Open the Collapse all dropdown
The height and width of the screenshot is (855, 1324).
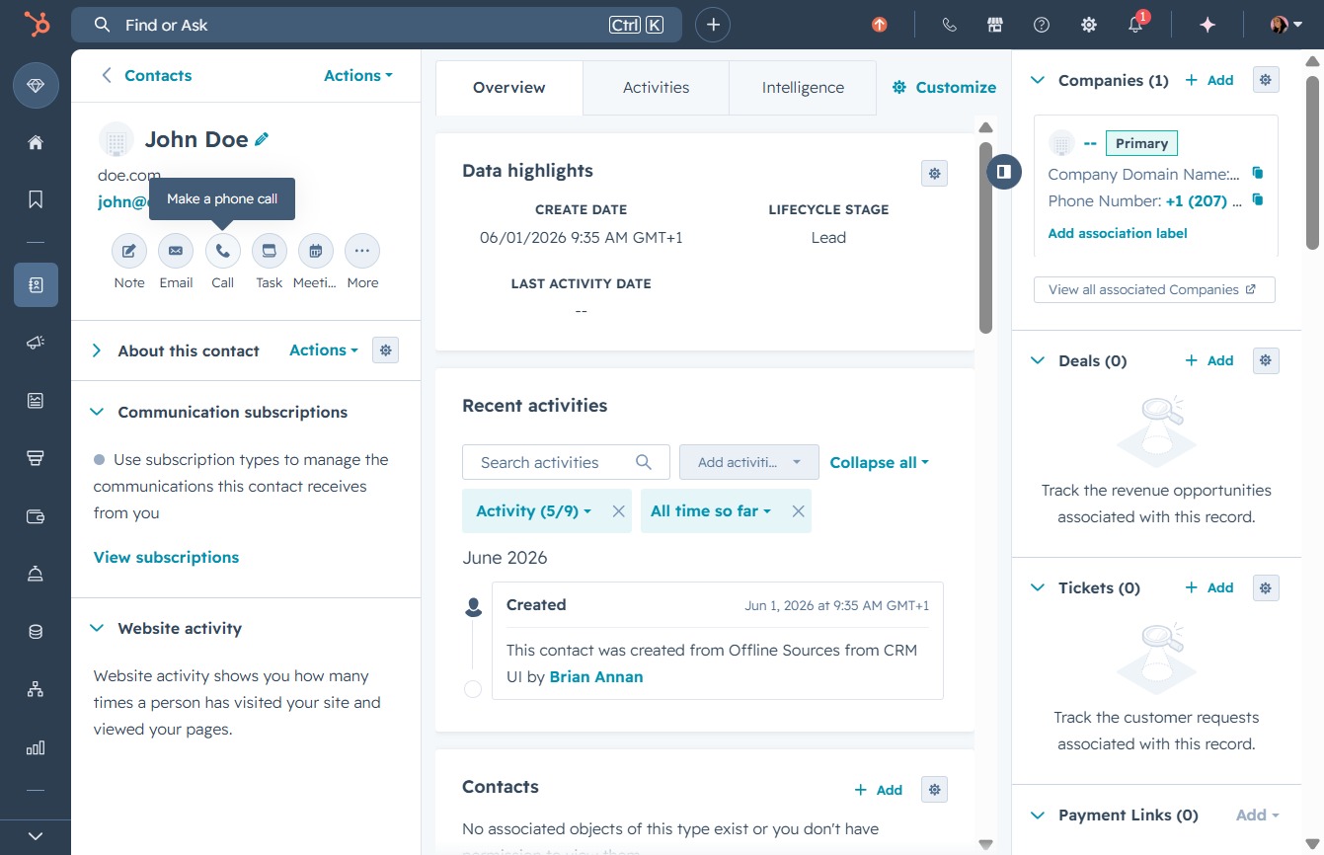click(x=880, y=462)
